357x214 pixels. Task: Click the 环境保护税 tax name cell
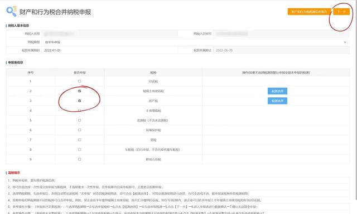point(153,130)
